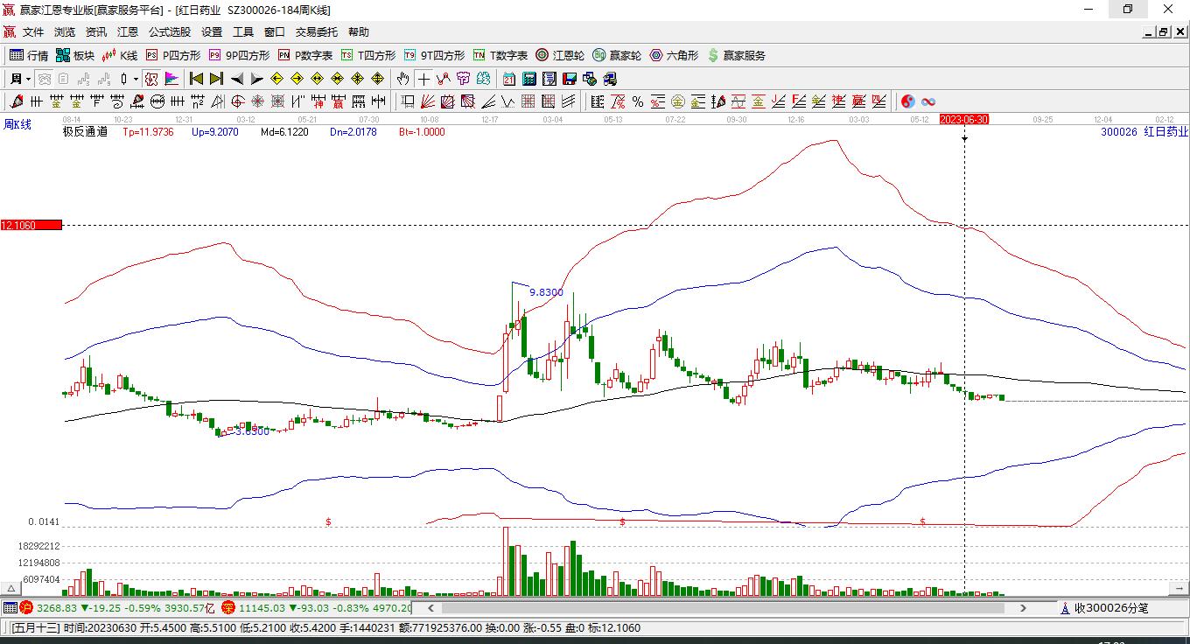The height and width of the screenshot is (644, 1190).
Task: Click the yellow diamond left-arrow icon
Action: [276, 79]
